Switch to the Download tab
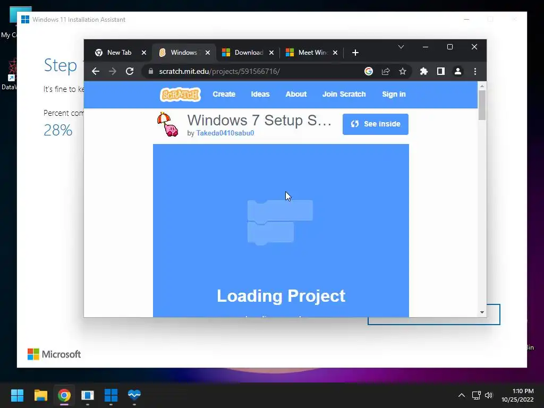544x408 pixels. (x=249, y=53)
